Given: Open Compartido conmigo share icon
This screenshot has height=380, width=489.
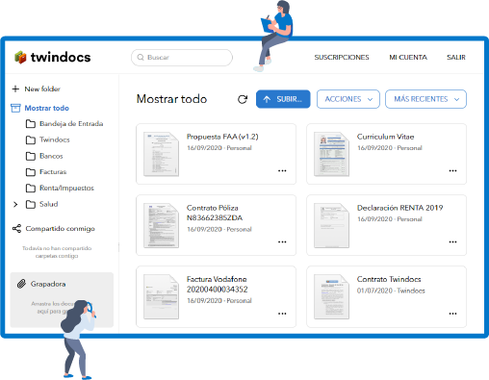Looking at the screenshot, I should pos(16,229).
